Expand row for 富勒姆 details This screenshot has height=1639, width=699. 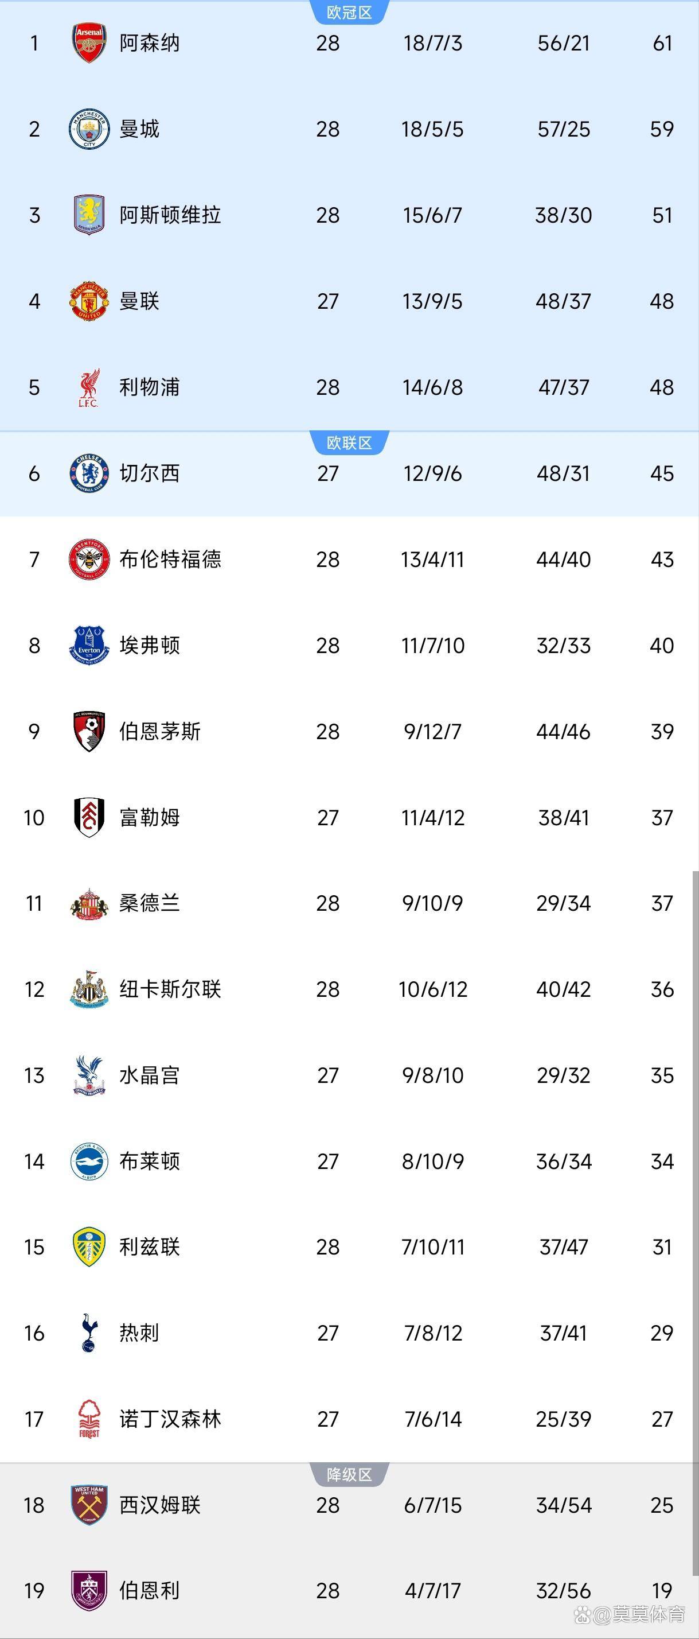coord(350,818)
